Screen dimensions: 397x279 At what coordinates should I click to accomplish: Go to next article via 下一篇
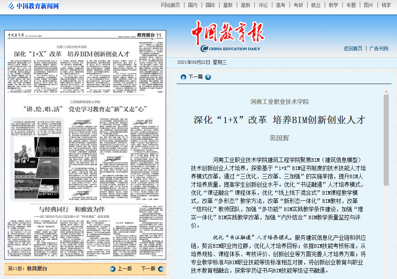click(195, 77)
